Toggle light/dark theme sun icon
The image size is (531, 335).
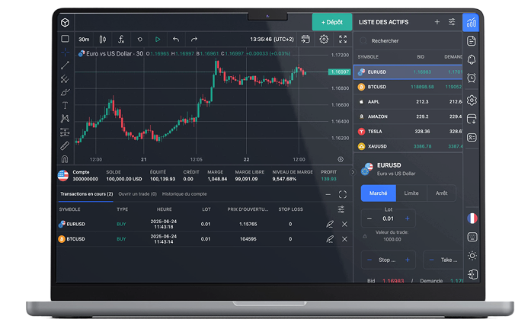[472, 256]
